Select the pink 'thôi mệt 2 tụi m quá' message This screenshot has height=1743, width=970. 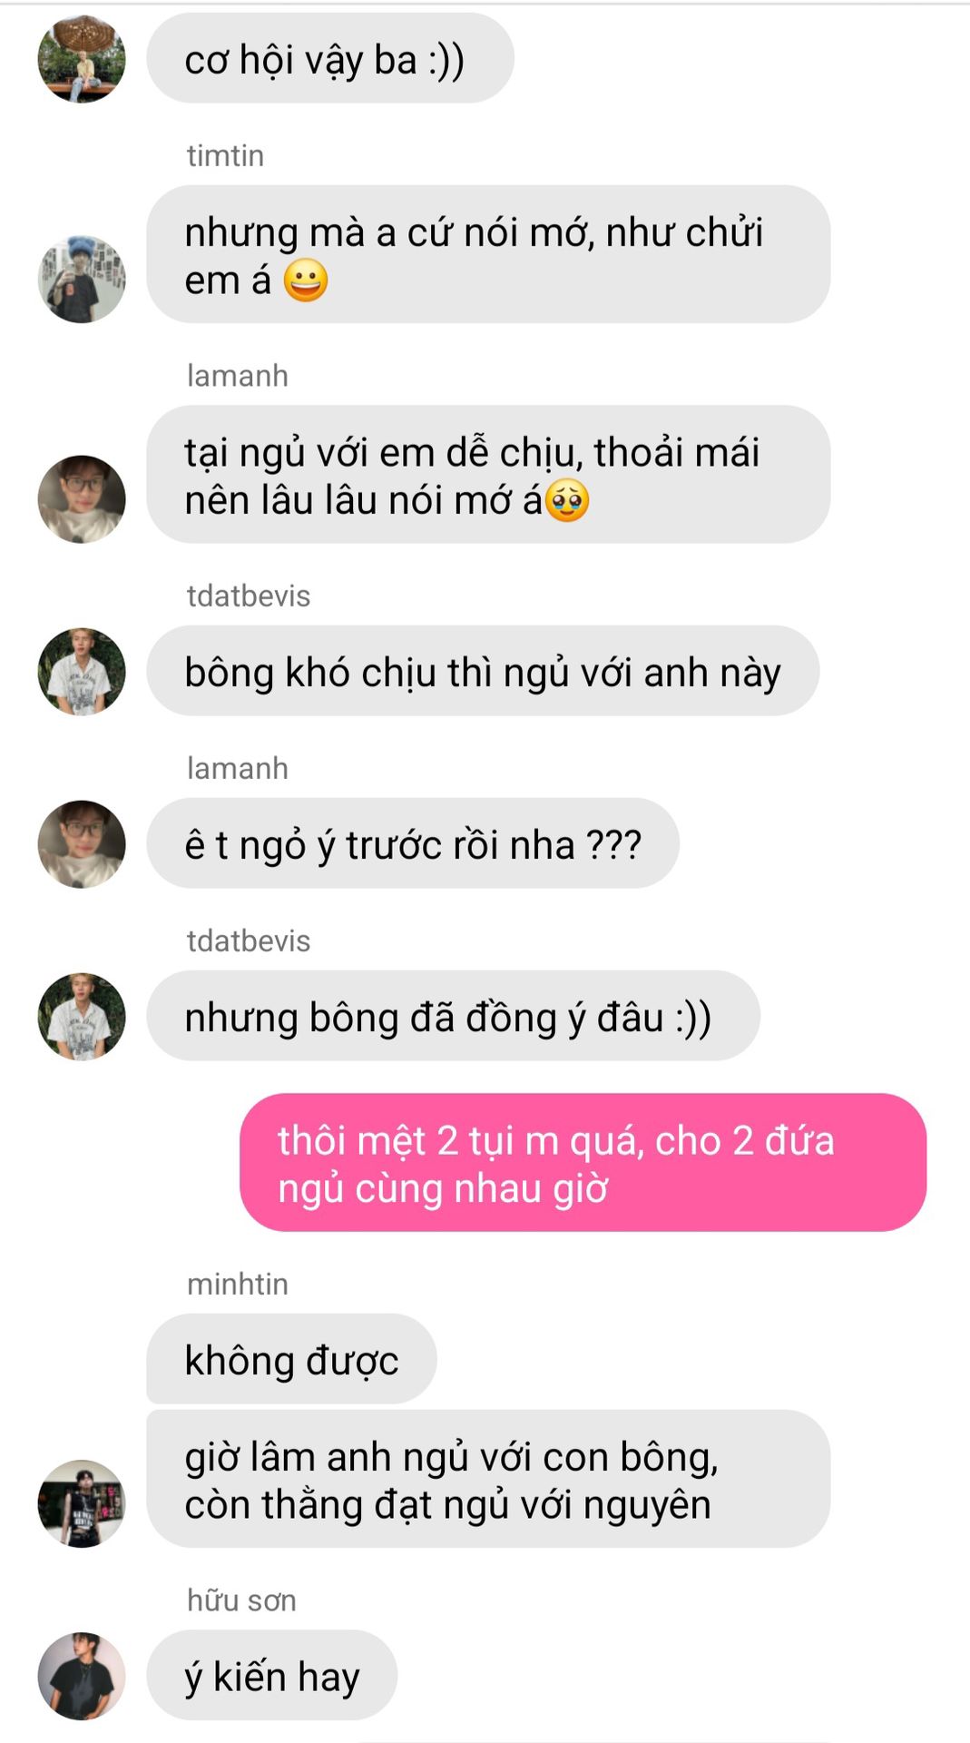[x=583, y=1163]
